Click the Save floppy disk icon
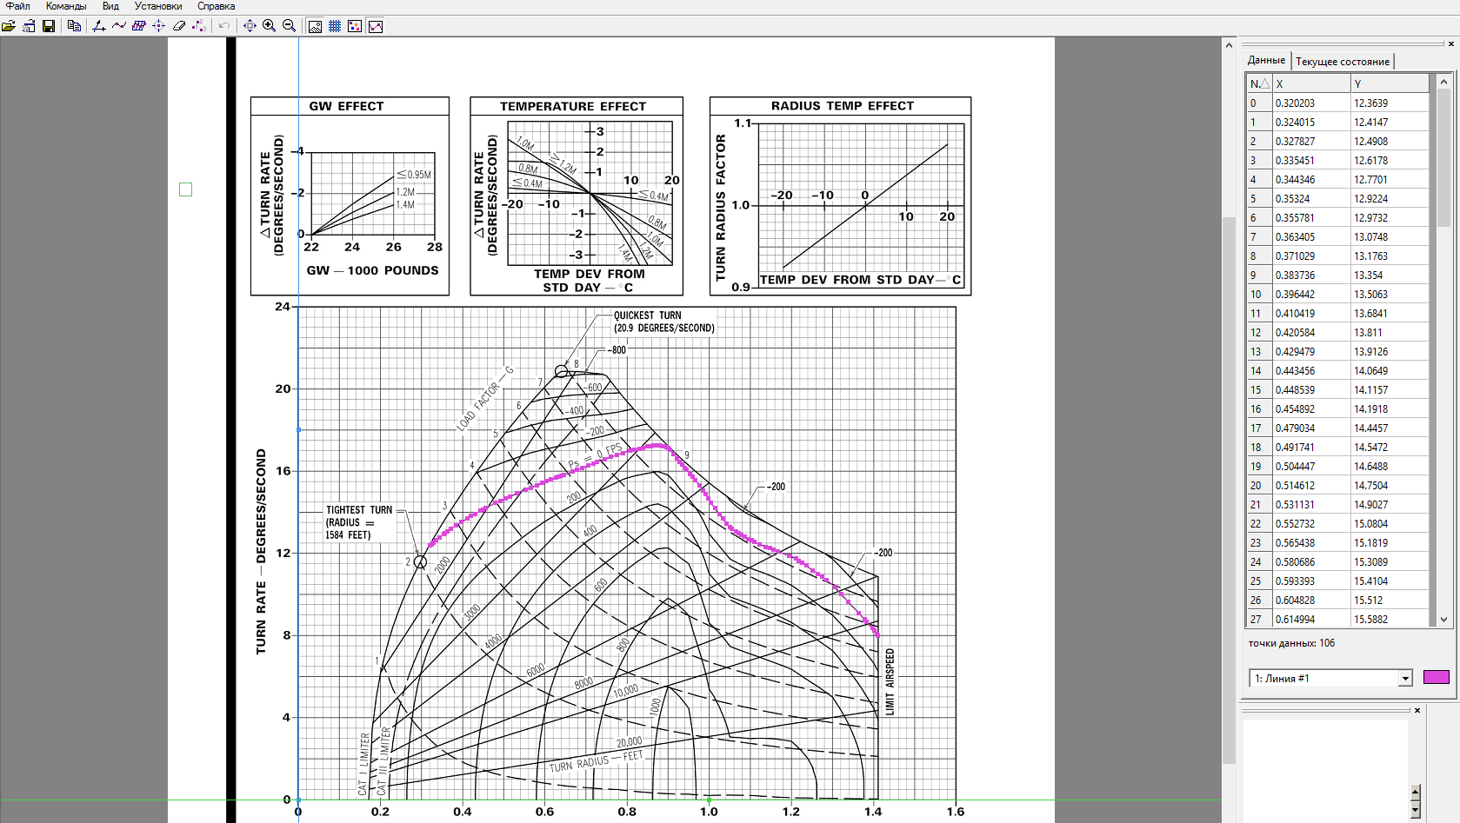This screenshot has width=1460, height=823. point(49,26)
